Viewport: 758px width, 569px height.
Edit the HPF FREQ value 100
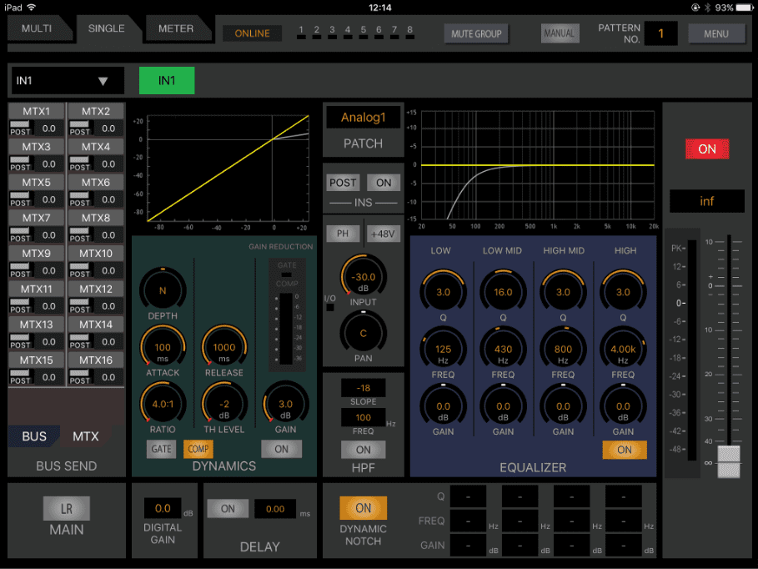tap(363, 417)
